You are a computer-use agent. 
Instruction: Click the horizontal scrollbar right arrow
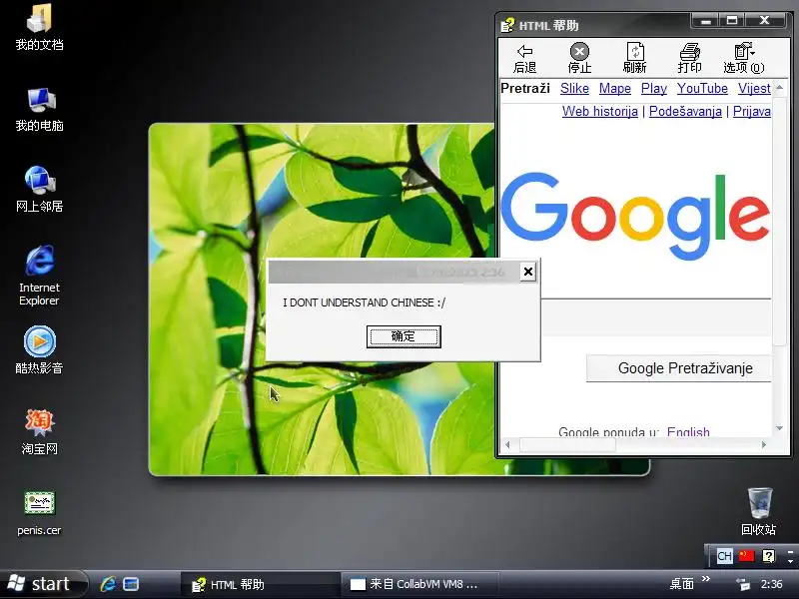[764, 444]
